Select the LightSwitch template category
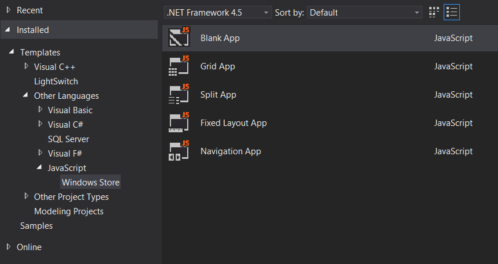This screenshot has width=498, height=264. [56, 81]
